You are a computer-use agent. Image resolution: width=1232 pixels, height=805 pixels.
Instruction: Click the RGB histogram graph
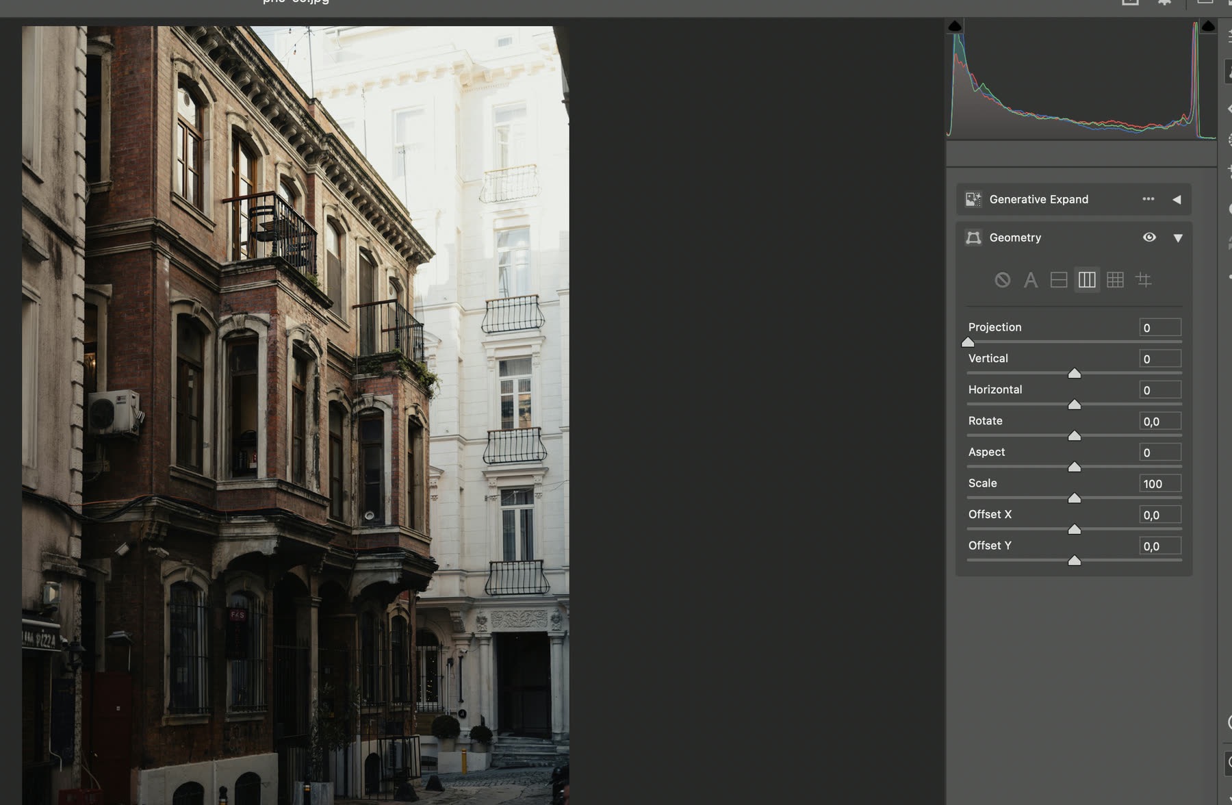[1081, 79]
